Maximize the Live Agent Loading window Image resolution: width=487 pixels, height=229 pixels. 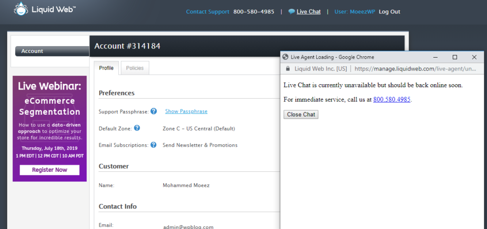click(455, 57)
